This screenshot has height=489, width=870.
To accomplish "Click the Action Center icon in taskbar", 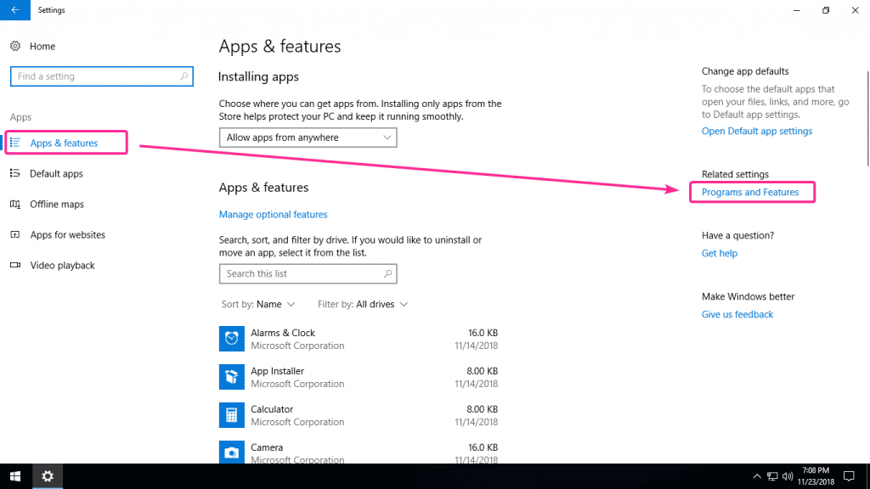I will click(x=849, y=476).
